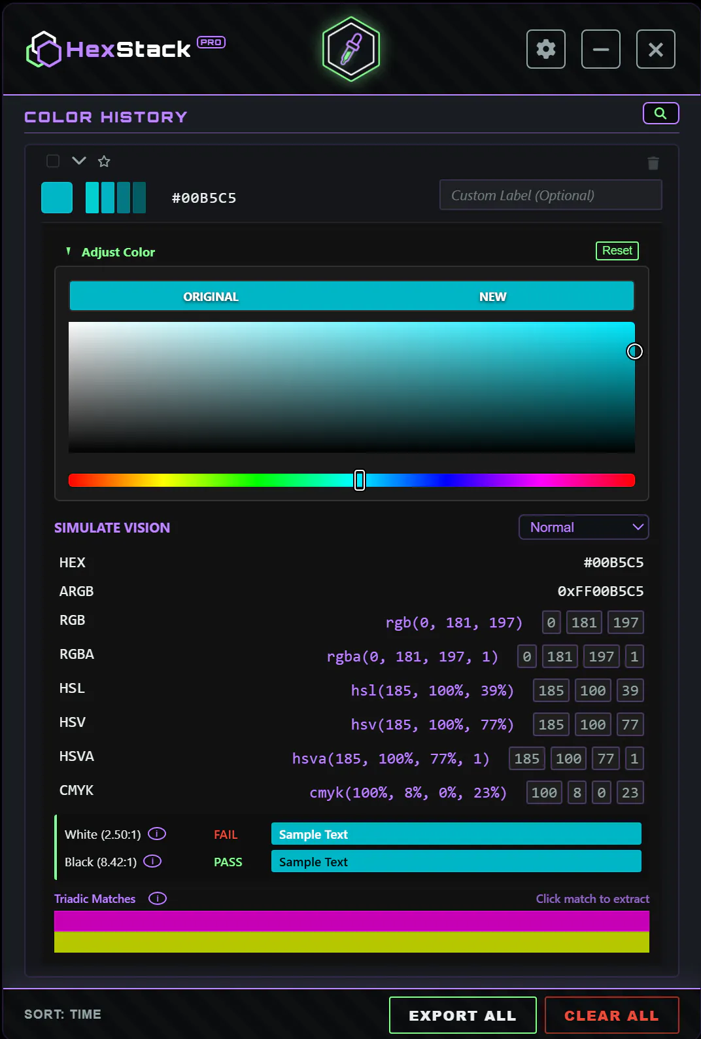Screen dimensions: 701x1039
Task: Click the saturation-brightness picker handle
Action: pyautogui.click(x=634, y=351)
